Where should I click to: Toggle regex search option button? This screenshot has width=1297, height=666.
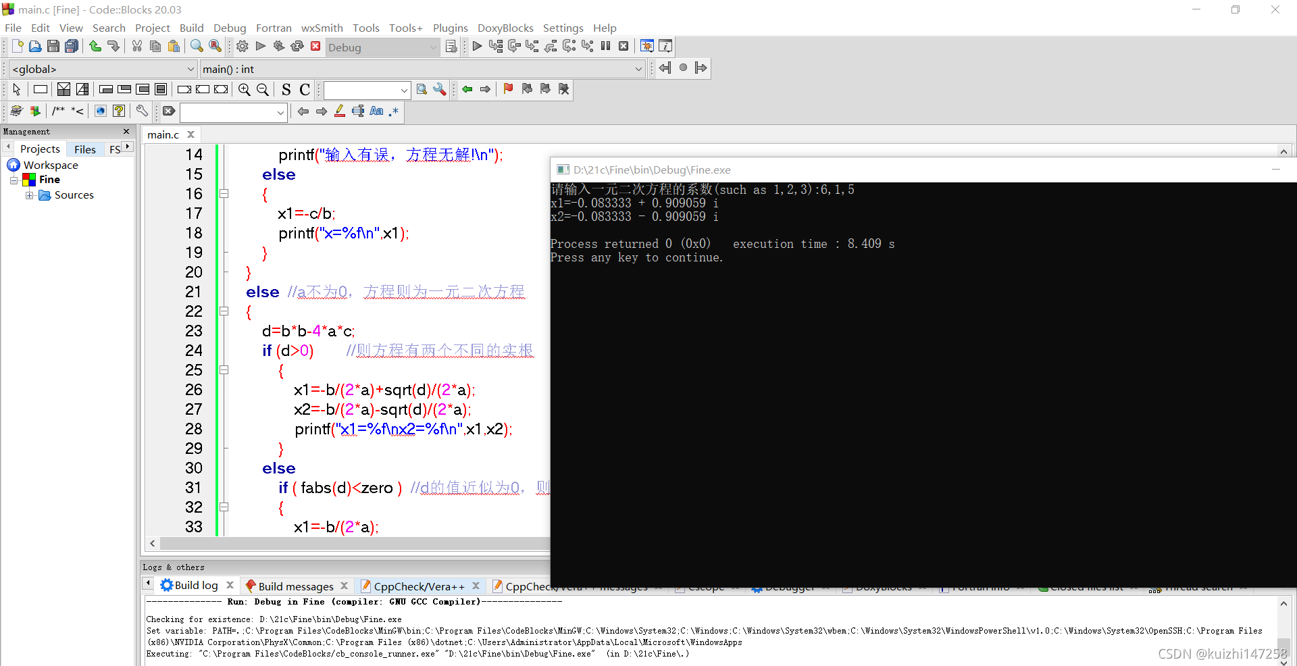click(x=395, y=111)
